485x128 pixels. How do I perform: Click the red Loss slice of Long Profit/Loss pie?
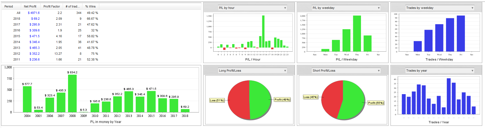[x=238, y=100]
